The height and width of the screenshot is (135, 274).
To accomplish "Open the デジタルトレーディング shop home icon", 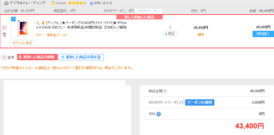I will pyautogui.click(x=6, y=3).
